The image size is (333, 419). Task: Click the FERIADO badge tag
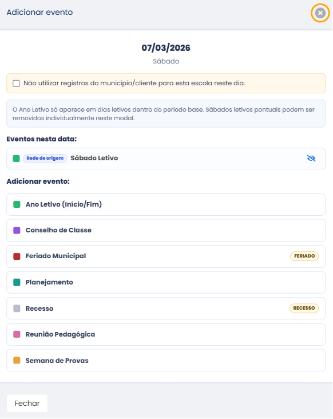tap(304, 256)
